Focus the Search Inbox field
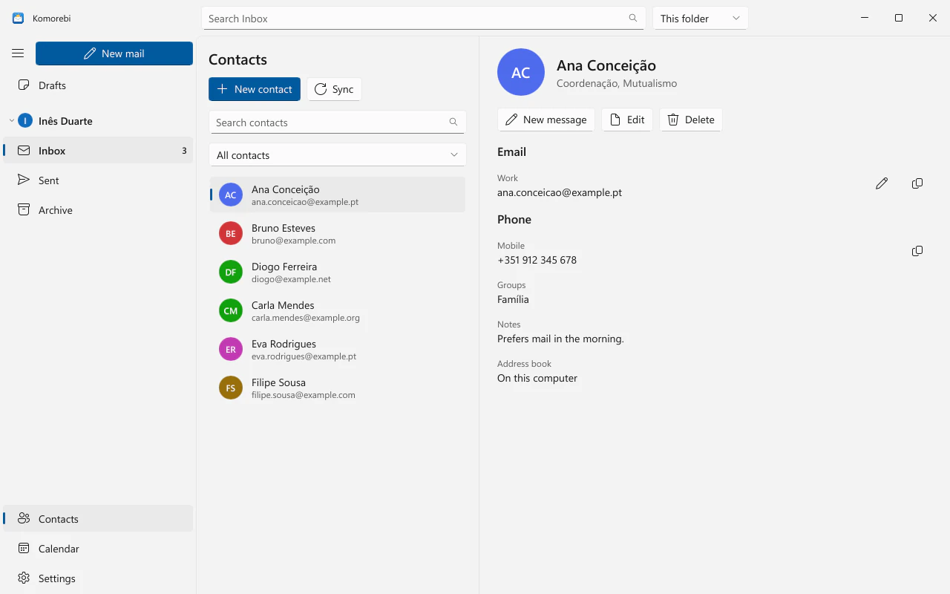Viewport: 950px width, 594px height. [423, 19]
